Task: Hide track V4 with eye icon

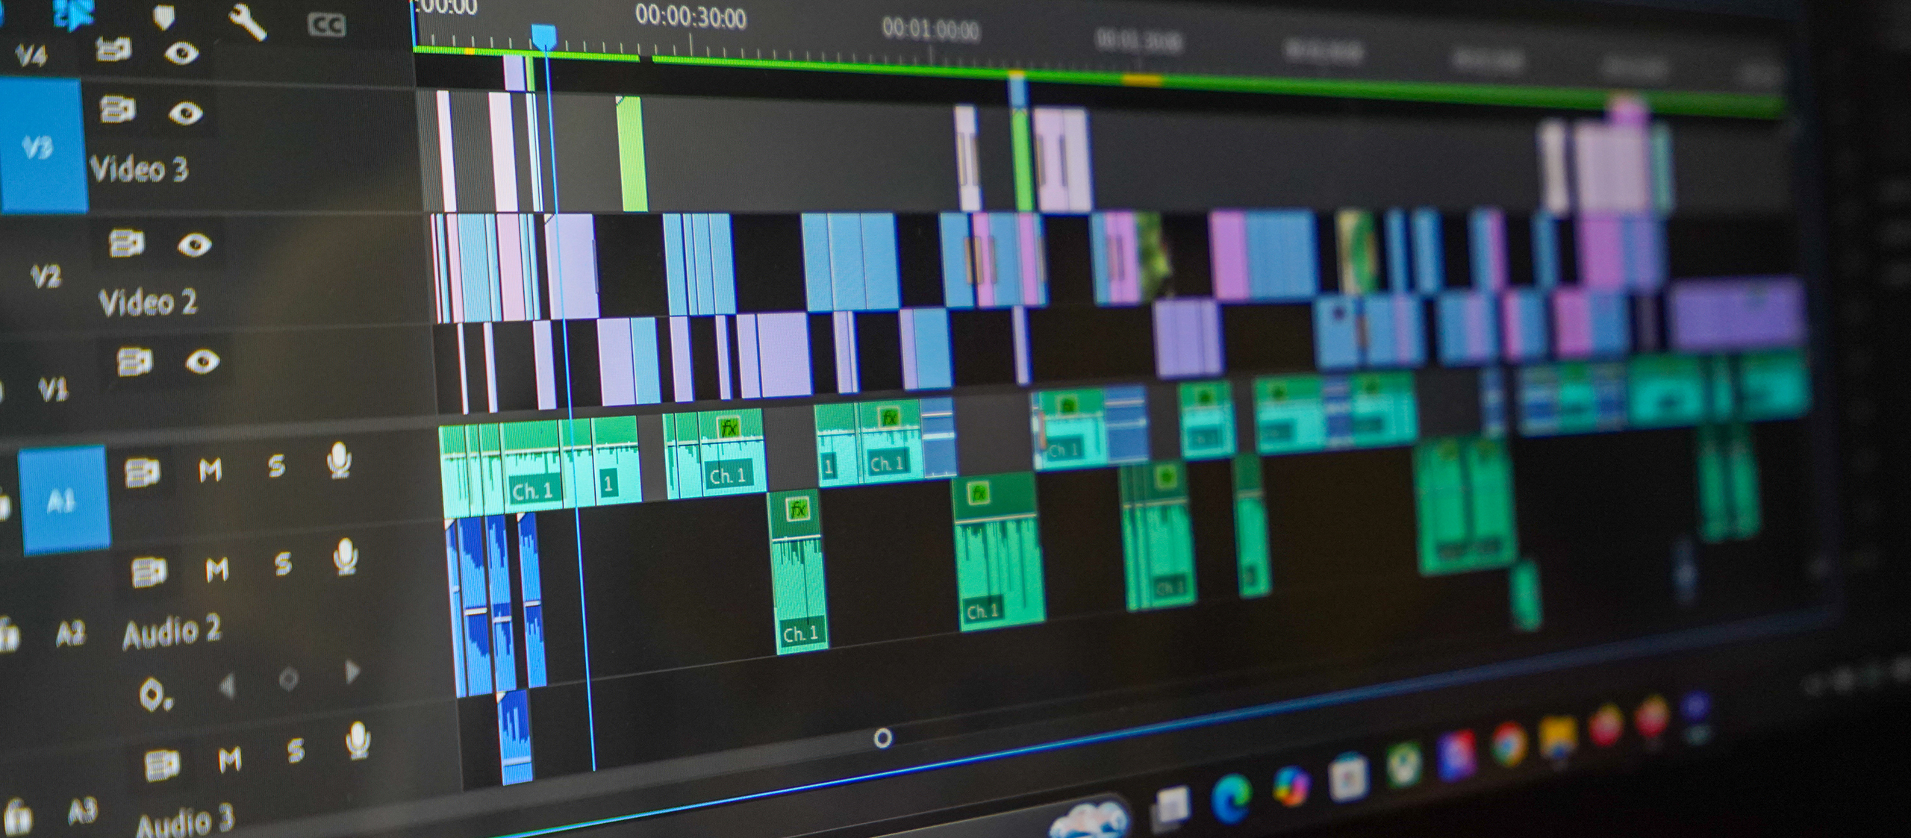Action: 181,54
